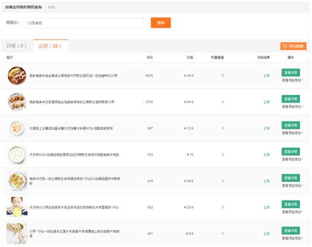Viewport: 312px width, 247px height.
Task: Open 查看淘宝地址 link in the 5425-review row
Action: [x=292, y=80]
